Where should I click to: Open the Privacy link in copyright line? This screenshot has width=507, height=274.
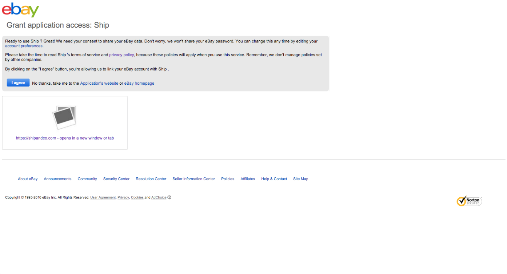click(123, 198)
